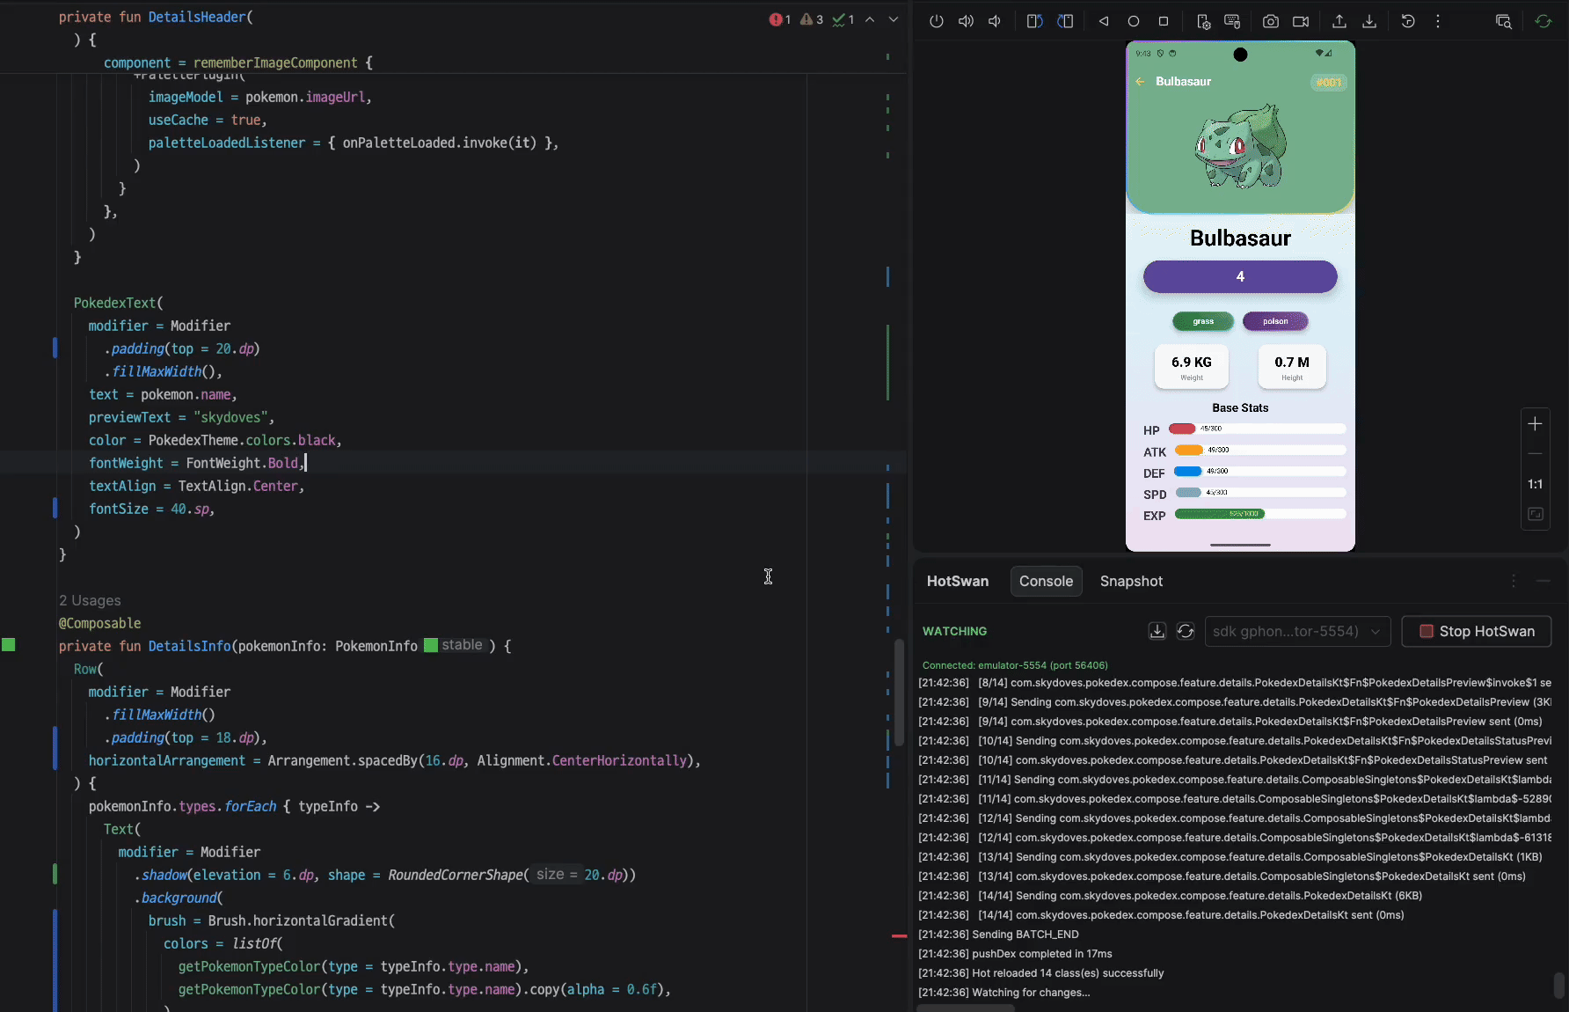Screen dimensions: 1569x1012
Task: Click the red error stripe mark in editor
Action: click(x=899, y=935)
